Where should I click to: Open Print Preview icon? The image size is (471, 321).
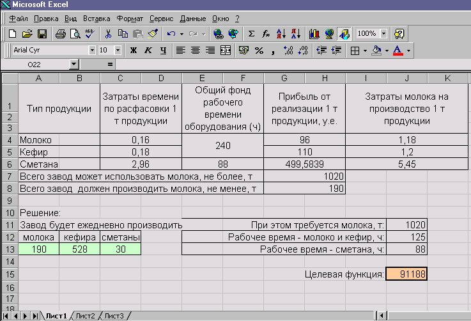(x=75, y=34)
